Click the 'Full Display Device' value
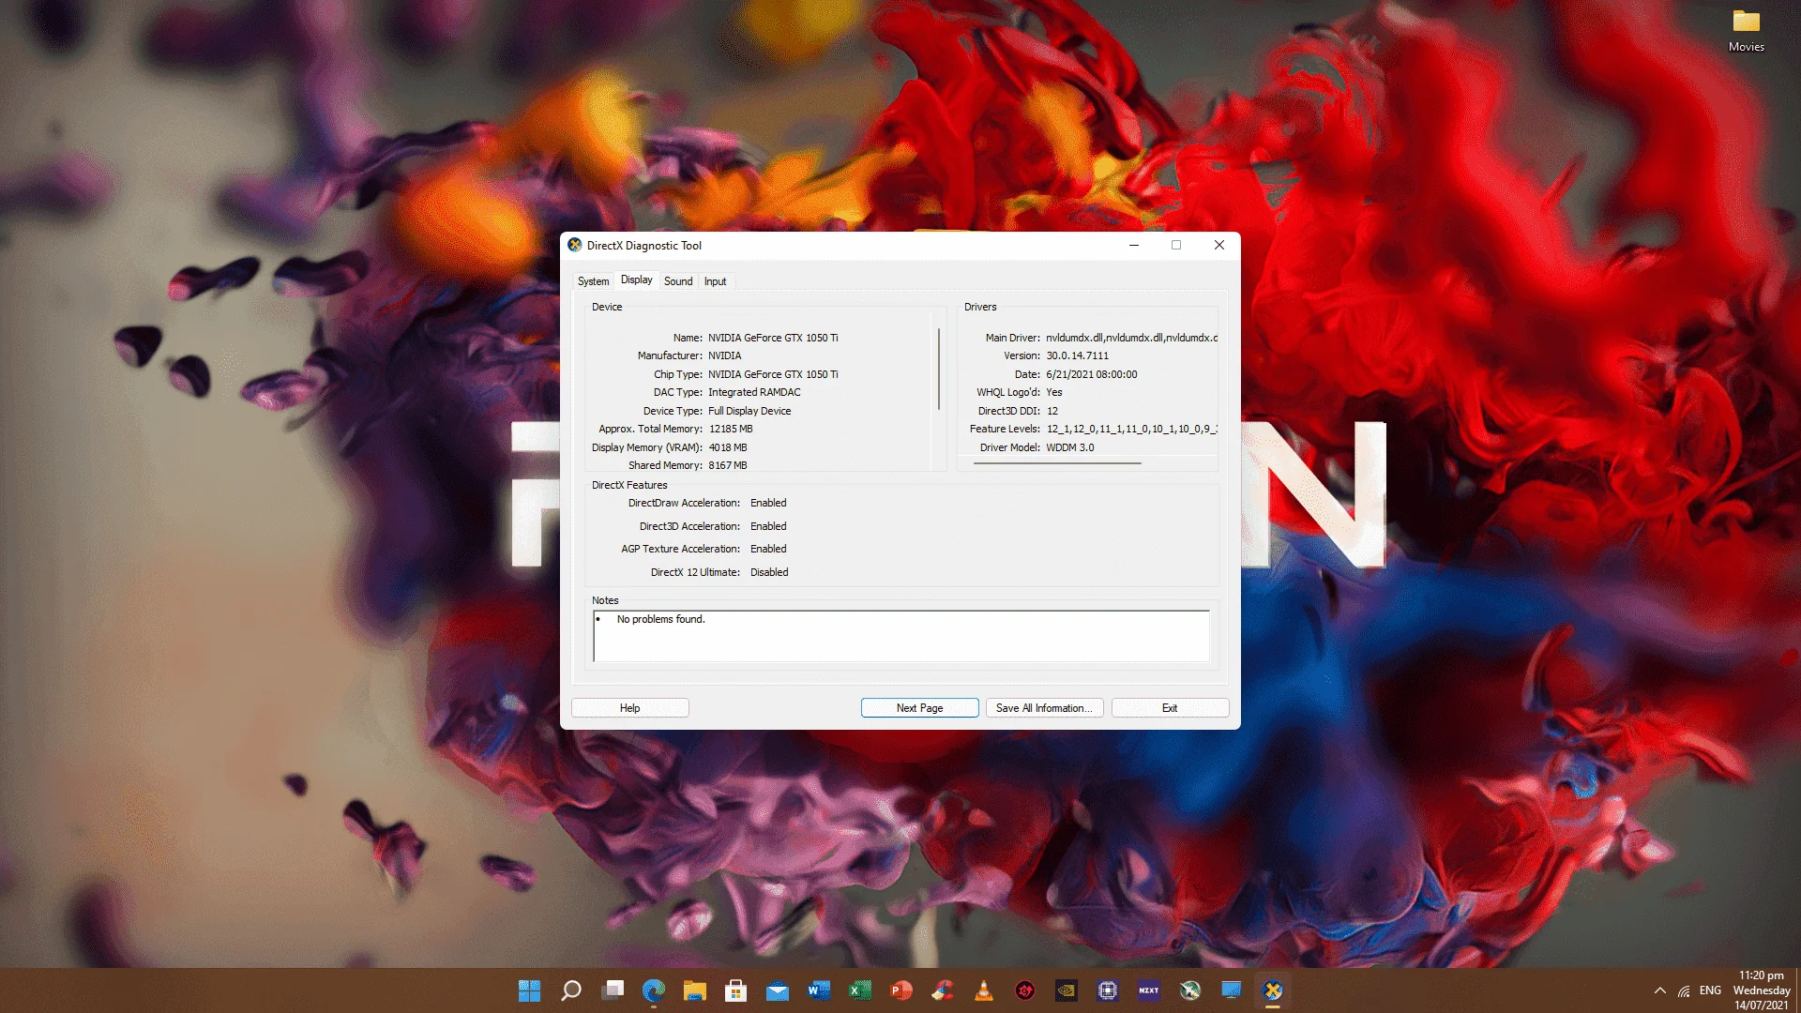Screen dimensions: 1801x1013 pyautogui.click(x=749, y=411)
